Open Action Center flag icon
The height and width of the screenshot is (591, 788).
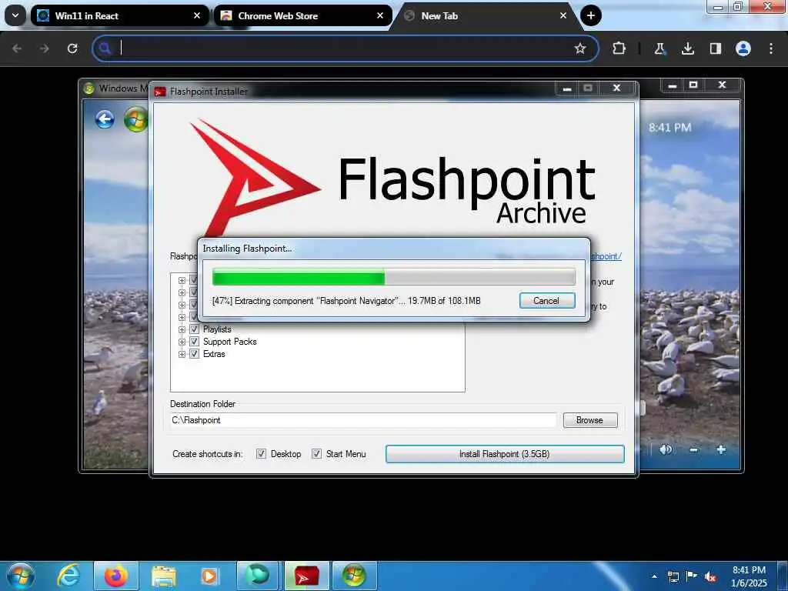[x=692, y=576]
